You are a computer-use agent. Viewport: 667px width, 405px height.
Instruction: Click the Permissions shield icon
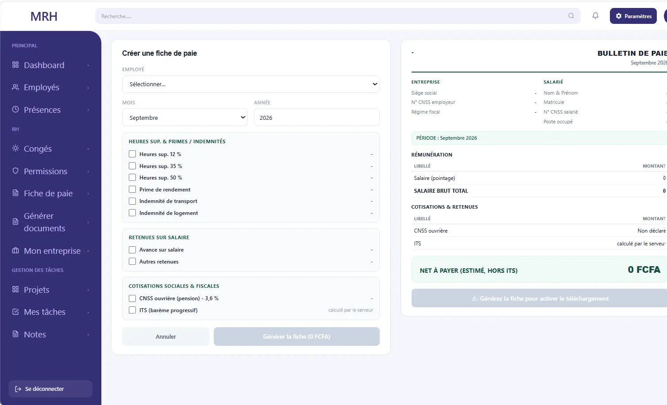point(15,171)
